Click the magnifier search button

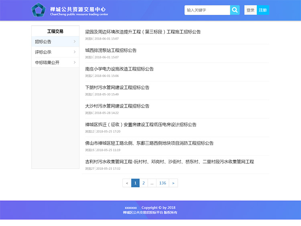tap(235, 10)
